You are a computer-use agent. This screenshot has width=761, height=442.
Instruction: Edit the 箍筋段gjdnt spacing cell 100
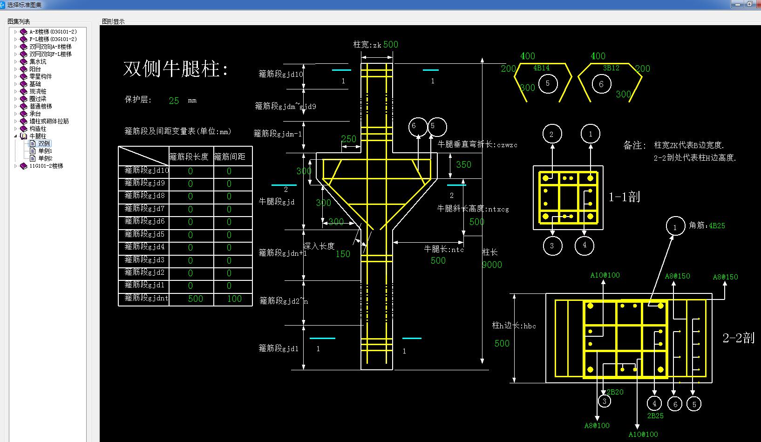pyautogui.click(x=234, y=299)
